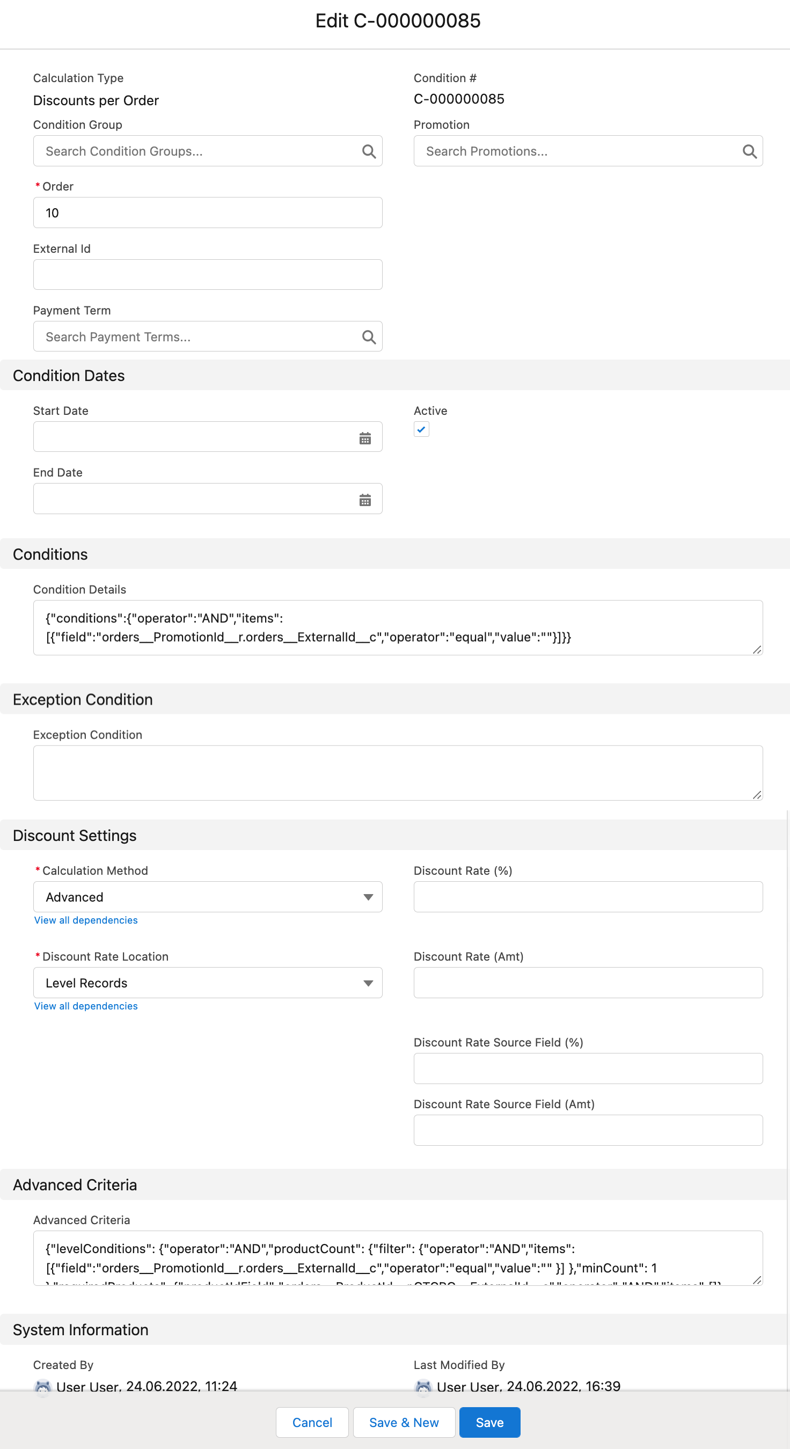The width and height of the screenshot is (790, 1449).
Task: Click the Cancel button
Action: 312,1422
